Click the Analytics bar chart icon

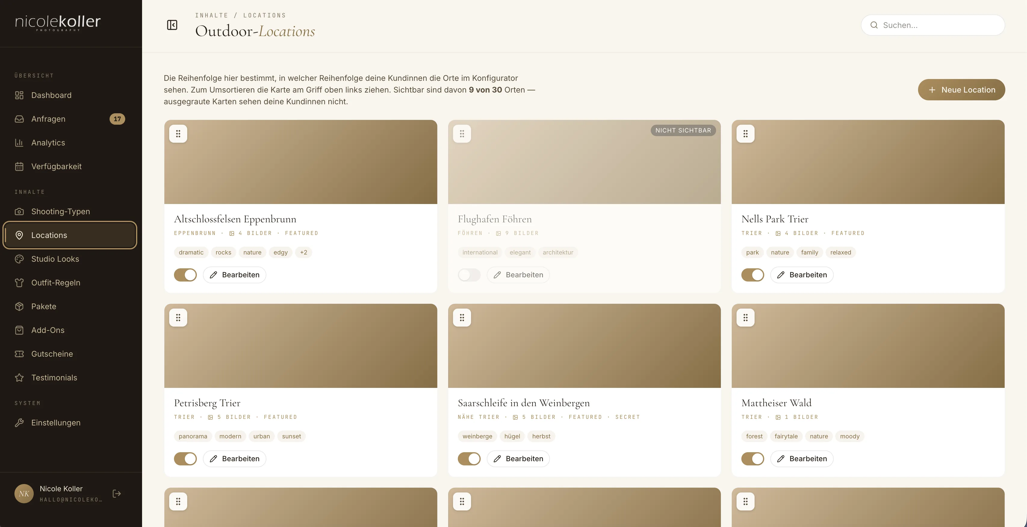19,142
